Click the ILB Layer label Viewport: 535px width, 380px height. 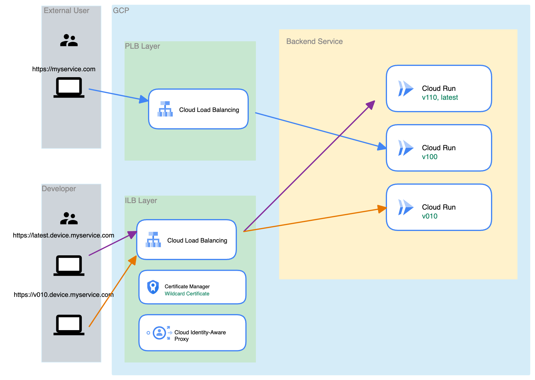click(x=141, y=201)
